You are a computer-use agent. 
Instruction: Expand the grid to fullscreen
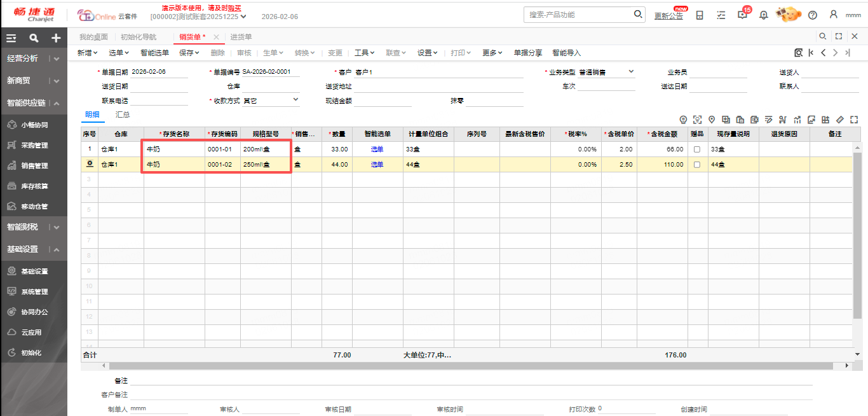pyautogui.click(x=854, y=120)
